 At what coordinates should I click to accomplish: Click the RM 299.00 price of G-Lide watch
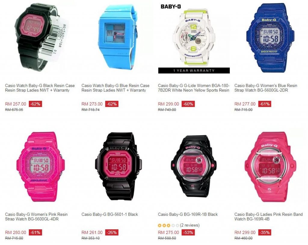[x=168, y=104]
